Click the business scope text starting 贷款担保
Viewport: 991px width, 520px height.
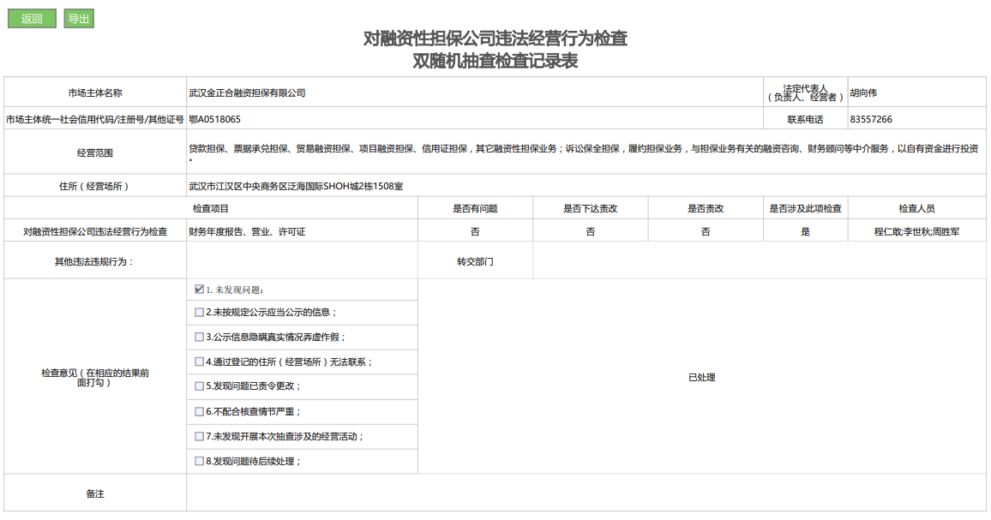[583, 152]
